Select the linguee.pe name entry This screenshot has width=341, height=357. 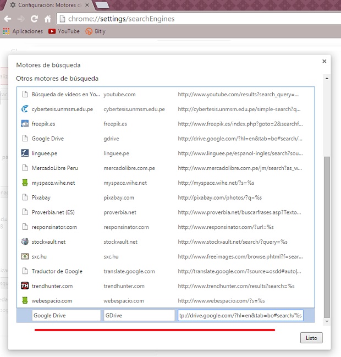tap(45, 153)
